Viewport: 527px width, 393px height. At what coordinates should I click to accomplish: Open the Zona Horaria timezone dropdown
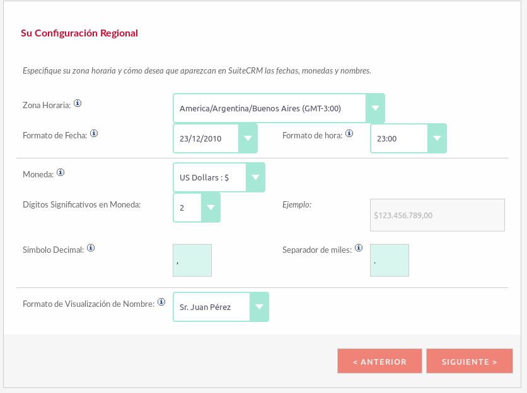[x=279, y=108]
